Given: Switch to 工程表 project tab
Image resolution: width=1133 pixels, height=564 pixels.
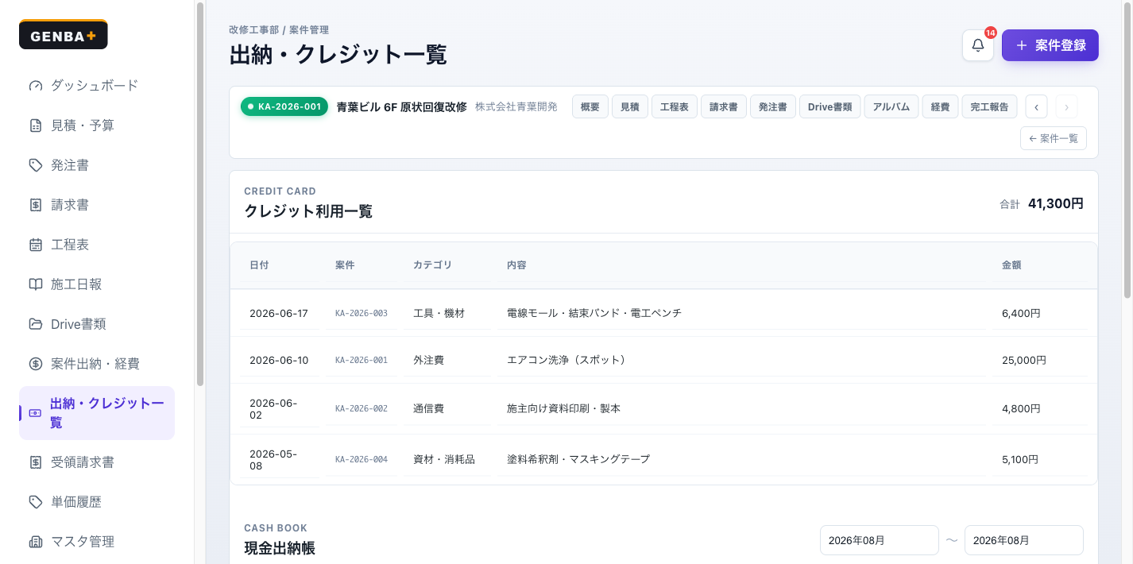Looking at the screenshot, I should tap(675, 106).
